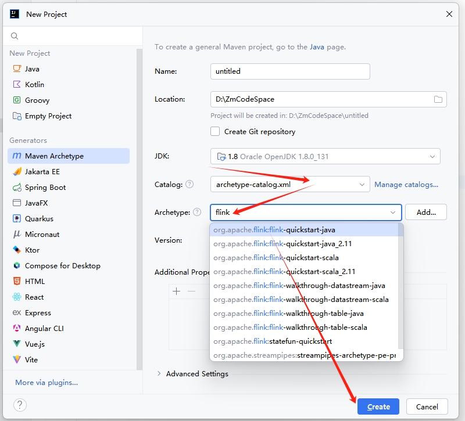Follow the Java page link
The height and width of the screenshot is (421, 465).
[x=317, y=47]
